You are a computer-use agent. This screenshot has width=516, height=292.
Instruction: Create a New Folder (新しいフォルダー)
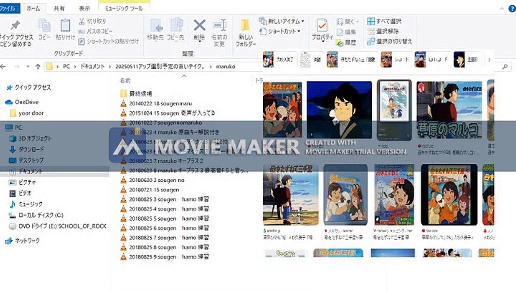(x=245, y=32)
